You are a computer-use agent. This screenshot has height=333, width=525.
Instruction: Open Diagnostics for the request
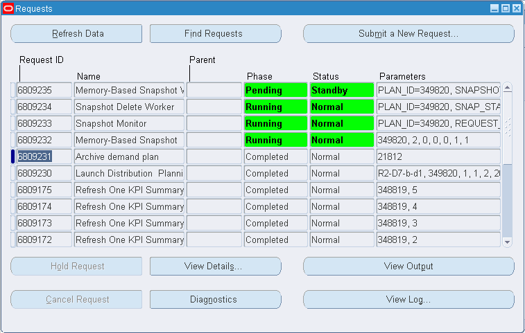point(215,299)
